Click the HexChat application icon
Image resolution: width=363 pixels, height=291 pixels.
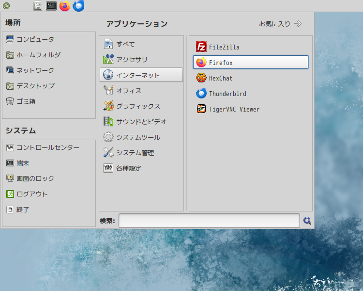point(201,78)
